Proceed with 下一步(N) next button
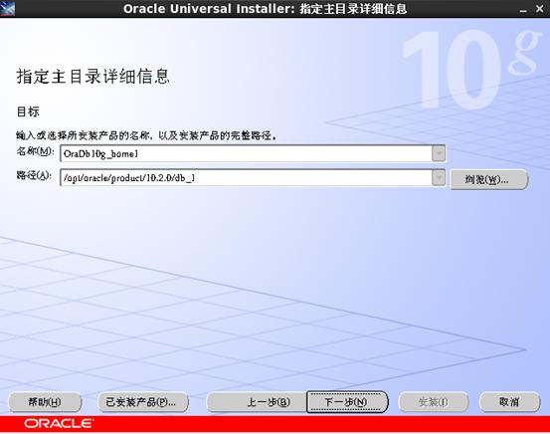This screenshot has width=550, height=434. 347,402
